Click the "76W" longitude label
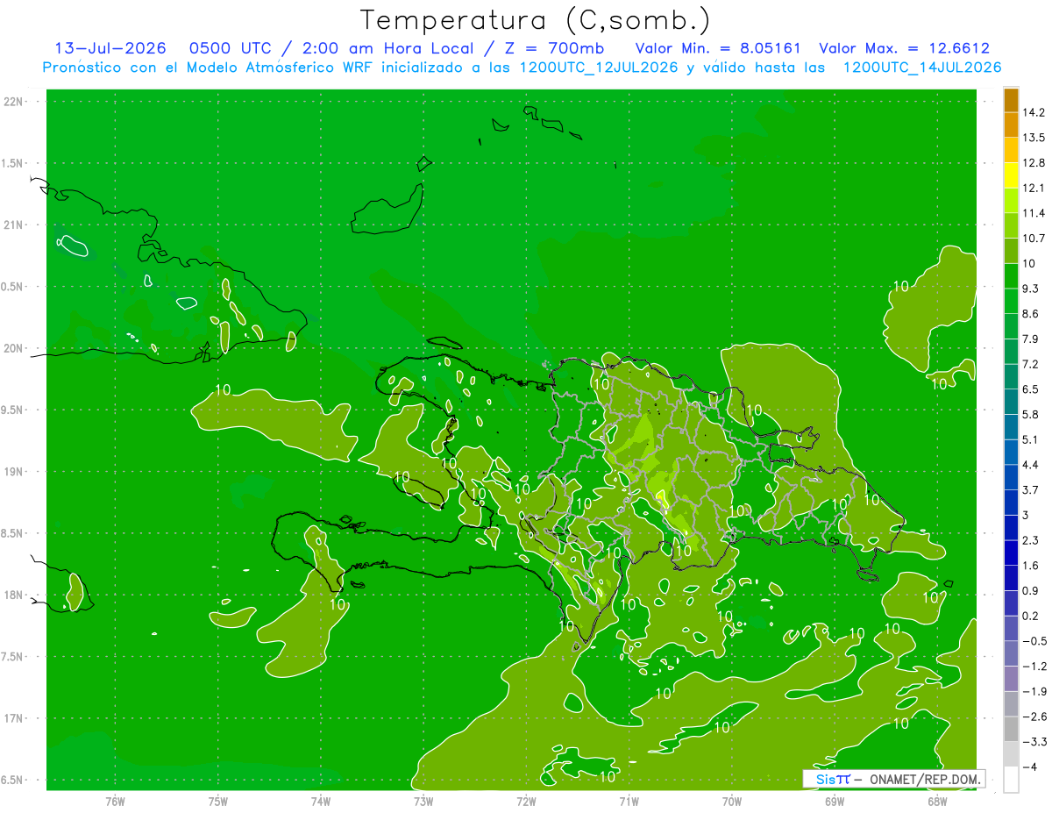 (115, 801)
